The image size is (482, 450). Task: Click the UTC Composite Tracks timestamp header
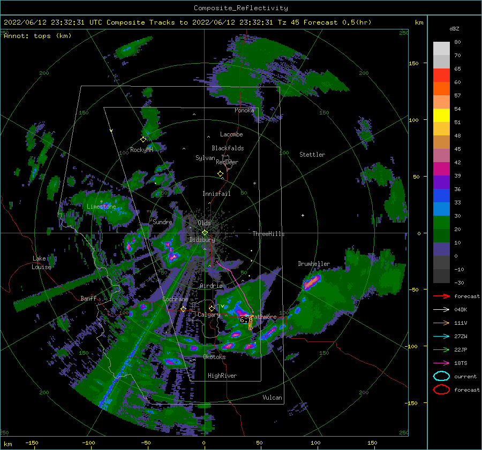pyautogui.click(x=187, y=22)
